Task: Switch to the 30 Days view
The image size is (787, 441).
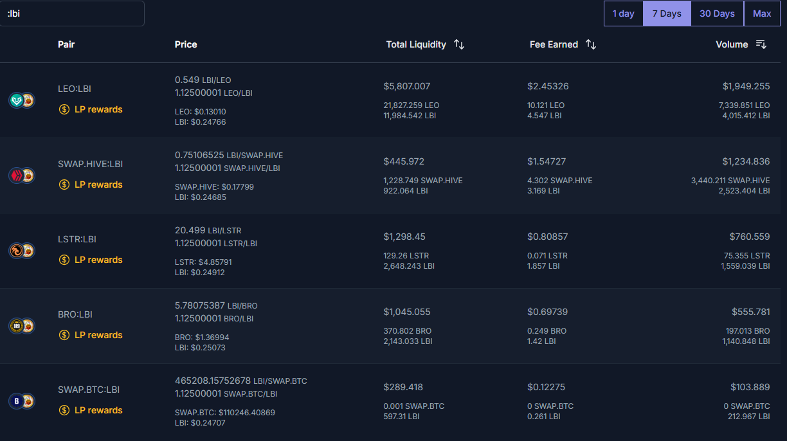Action: tap(716, 14)
